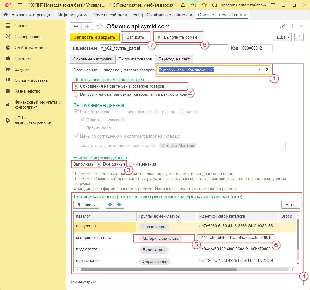Move catalog row down arrow
This screenshot has width=310, height=290.
coord(120,205)
